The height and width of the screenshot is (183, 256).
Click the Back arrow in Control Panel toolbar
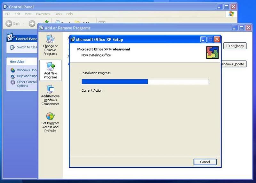(9, 23)
